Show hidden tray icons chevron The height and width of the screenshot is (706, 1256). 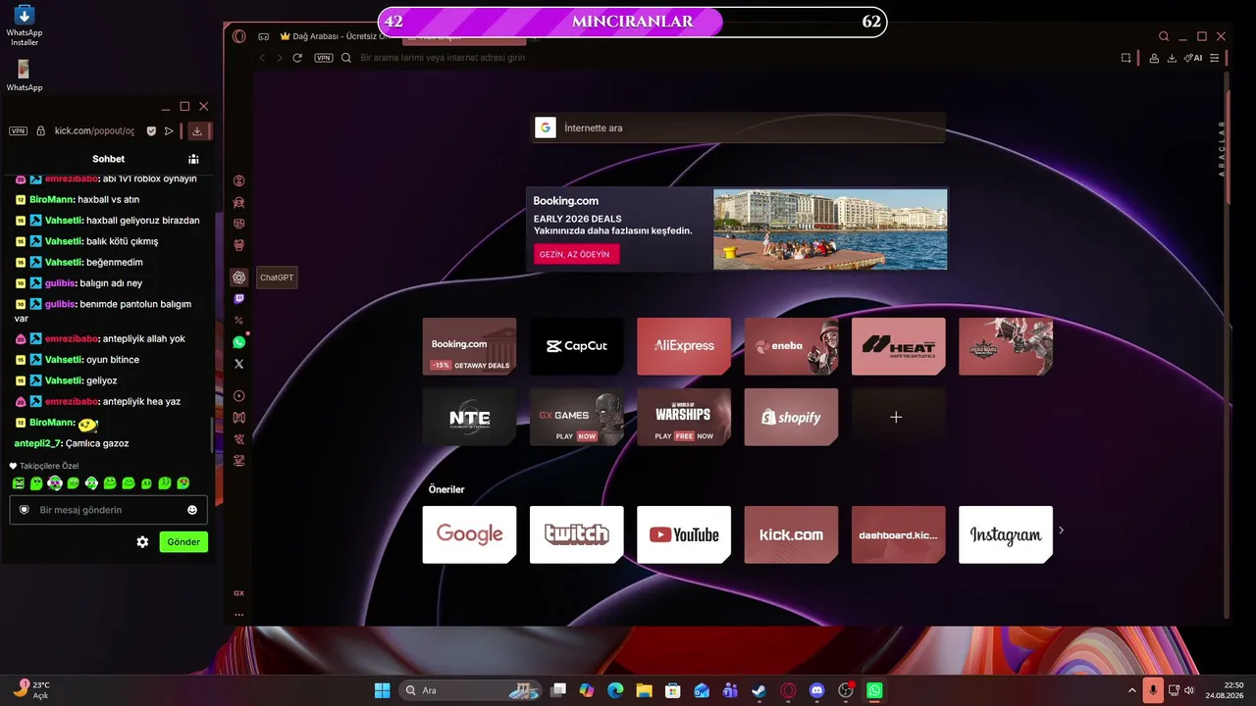pos(1131,690)
